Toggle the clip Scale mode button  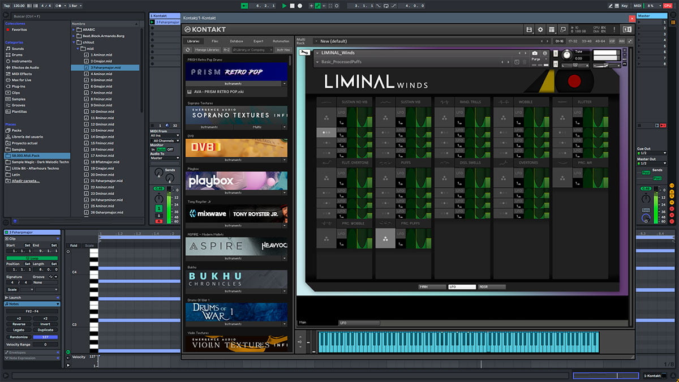coord(11,289)
